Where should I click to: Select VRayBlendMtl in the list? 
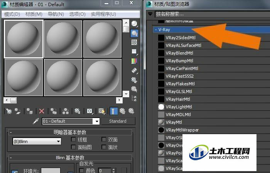pos(214,53)
